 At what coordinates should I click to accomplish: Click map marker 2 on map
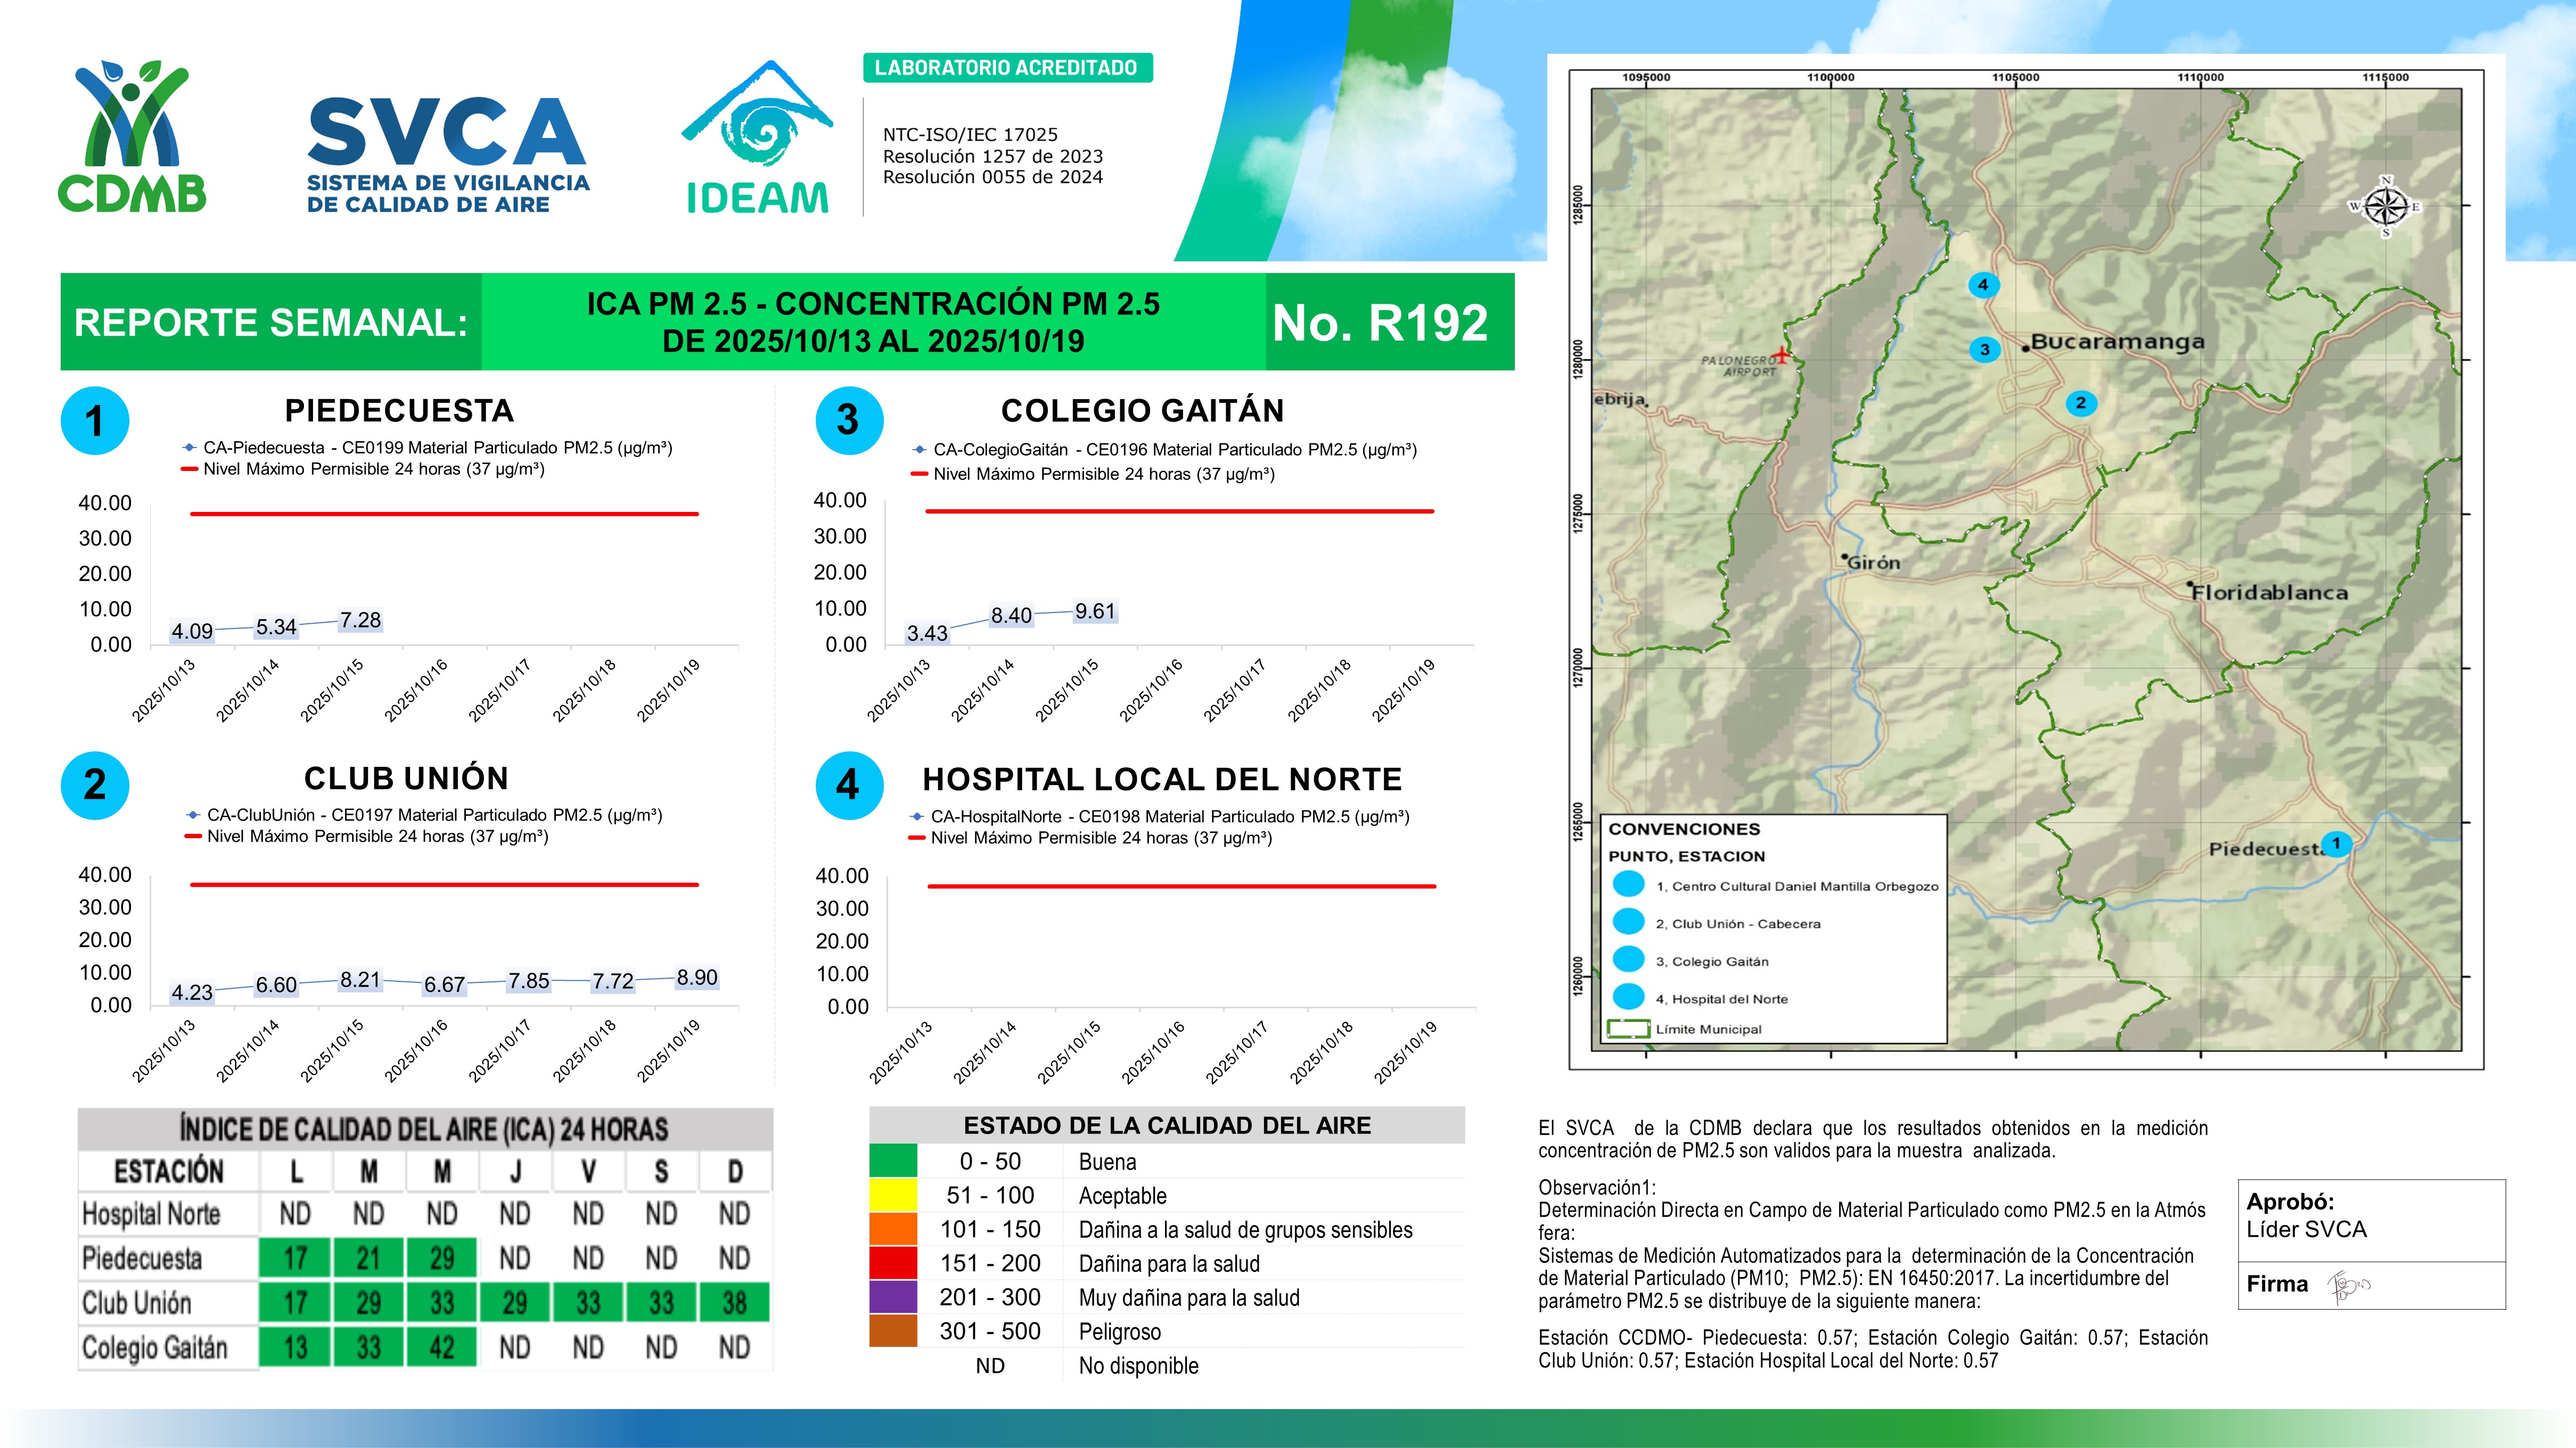(x=2080, y=403)
